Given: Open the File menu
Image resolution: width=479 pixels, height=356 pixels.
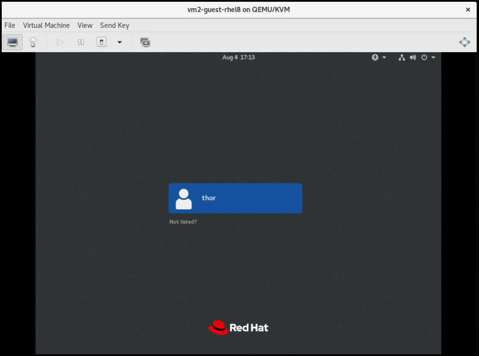Looking at the screenshot, I should 10,25.
